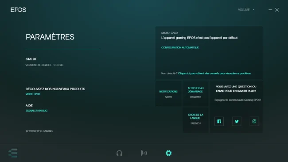The height and width of the screenshot is (162, 288).
Task: Expand the Volume dropdown
Action: 246,10
